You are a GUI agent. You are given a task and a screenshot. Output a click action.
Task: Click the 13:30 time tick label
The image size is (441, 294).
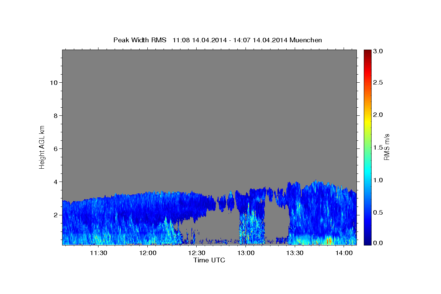click(x=295, y=253)
